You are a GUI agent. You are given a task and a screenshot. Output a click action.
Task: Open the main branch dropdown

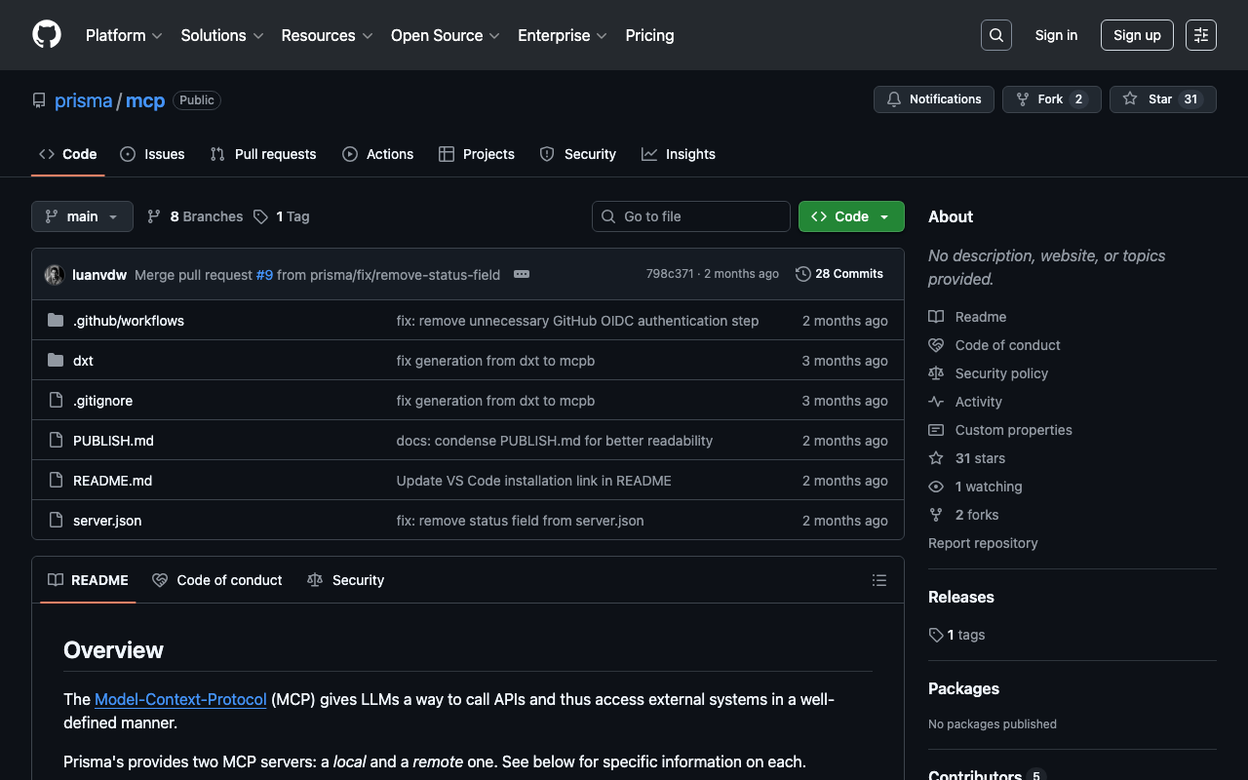(x=82, y=216)
